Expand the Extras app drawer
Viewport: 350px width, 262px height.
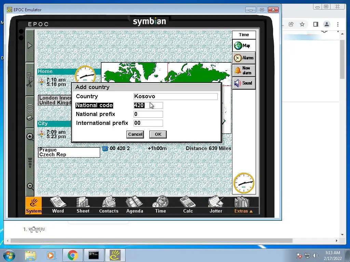coord(243,205)
